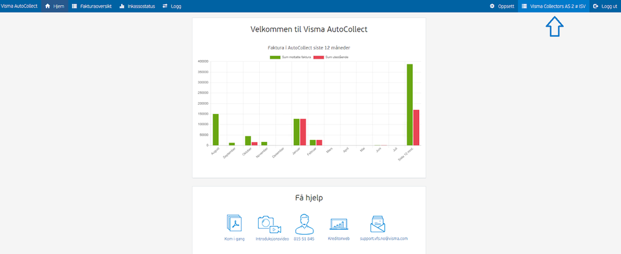The image size is (621, 254).
Task: Click the 150000 y-axis value
Action: click(x=203, y=114)
